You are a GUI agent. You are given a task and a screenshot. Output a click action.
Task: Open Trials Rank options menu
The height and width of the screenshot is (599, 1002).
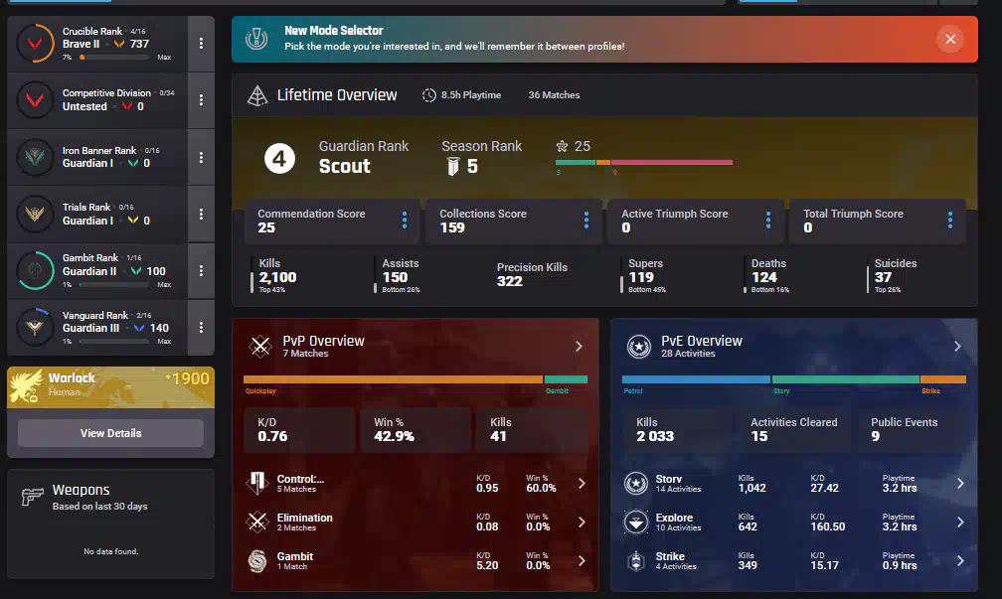(x=201, y=214)
